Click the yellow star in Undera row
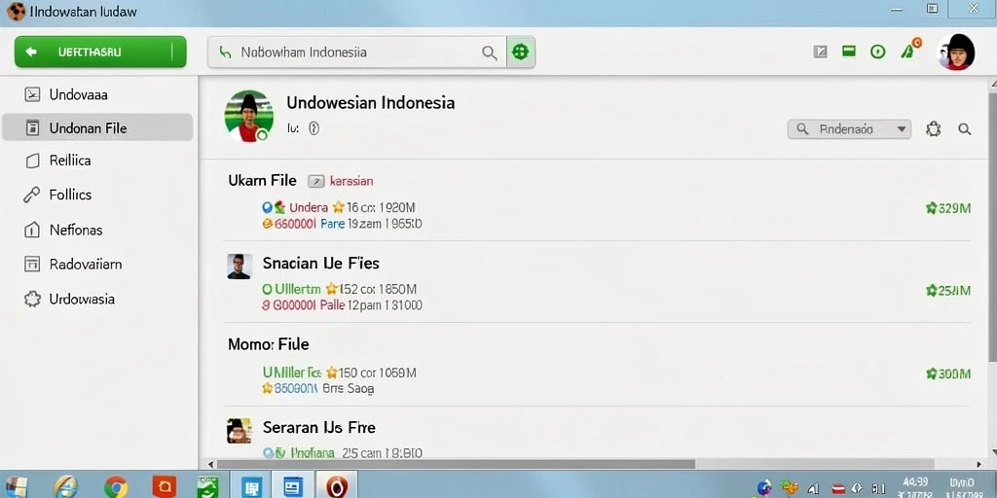The image size is (997, 498). pos(338,207)
